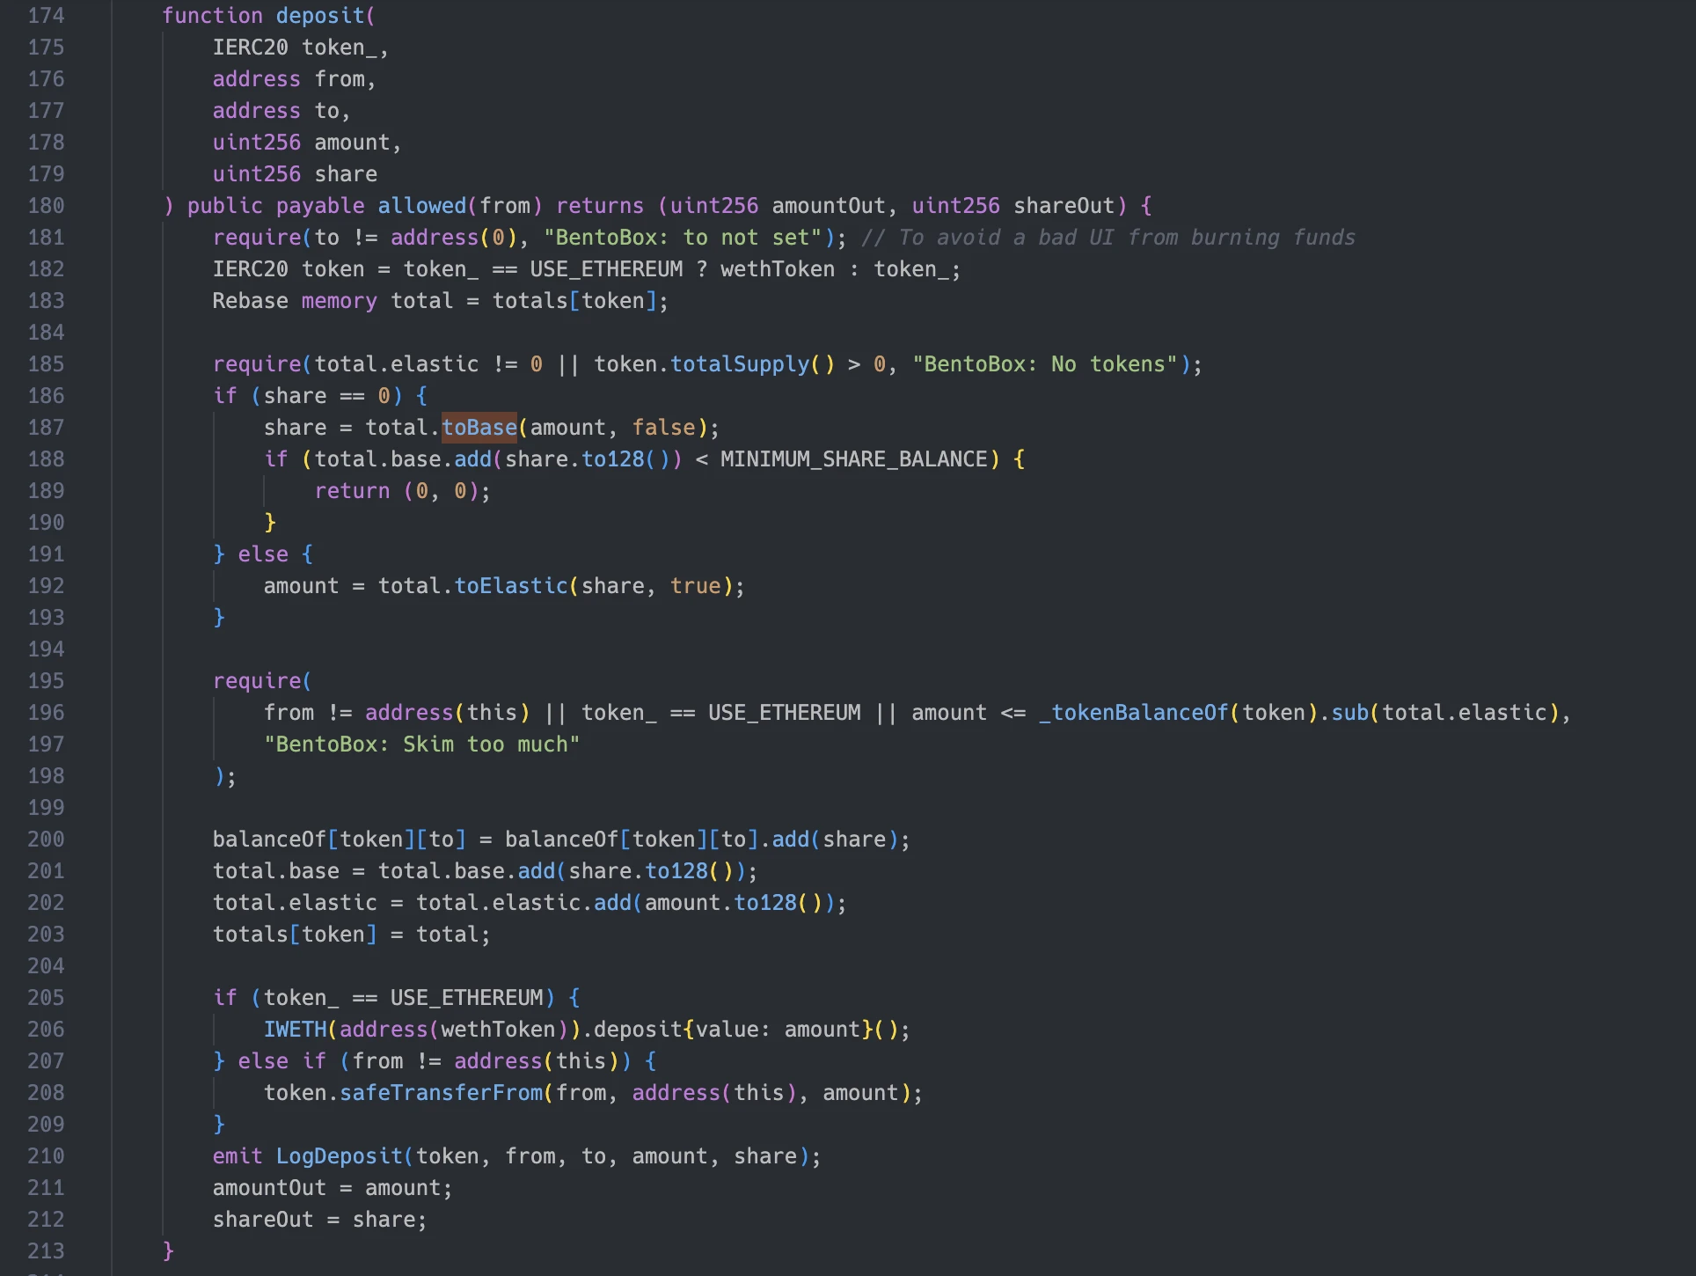Click the USE_ETHEREUM constant on line 182
The width and height of the screenshot is (1696, 1276).
coord(605,268)
